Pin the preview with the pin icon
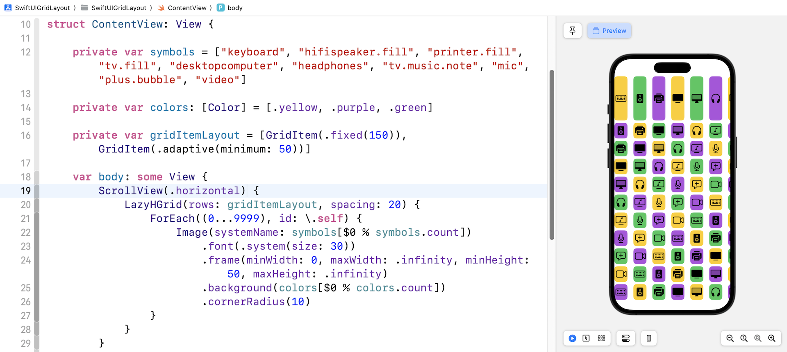 click(572, 31)
